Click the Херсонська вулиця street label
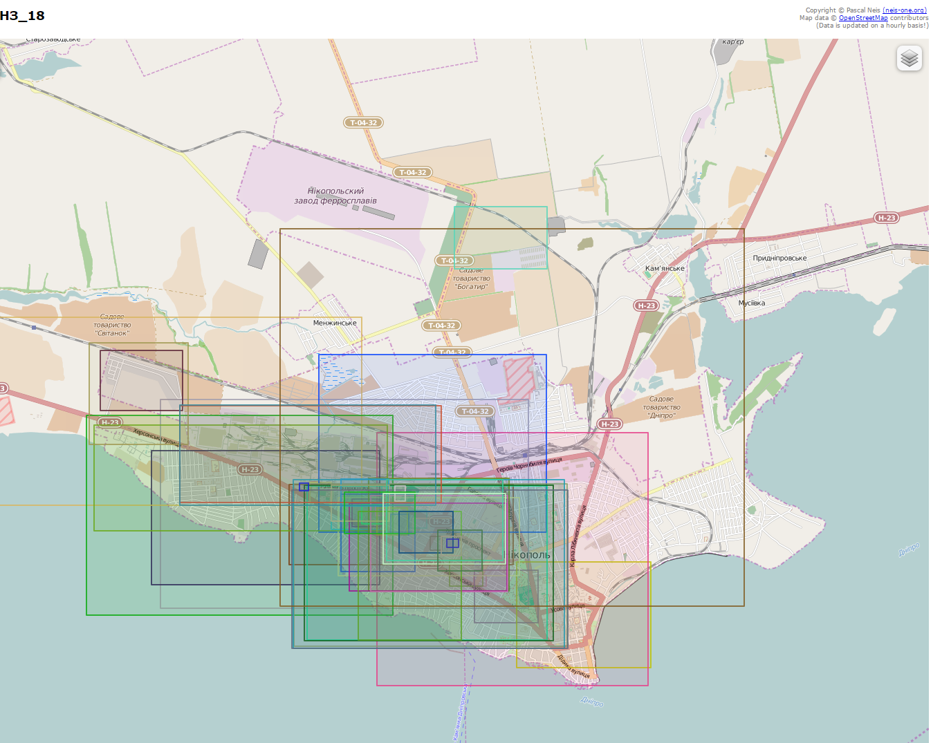 (156, 437)
